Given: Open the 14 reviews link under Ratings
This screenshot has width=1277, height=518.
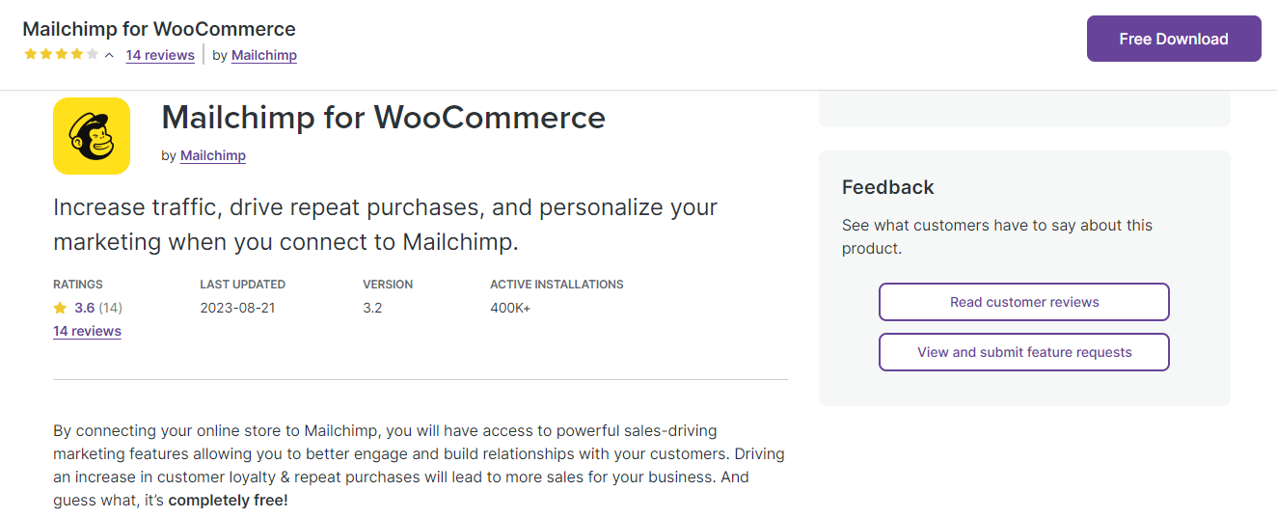Looking at the screenshot, I should (x=87, y=331).
